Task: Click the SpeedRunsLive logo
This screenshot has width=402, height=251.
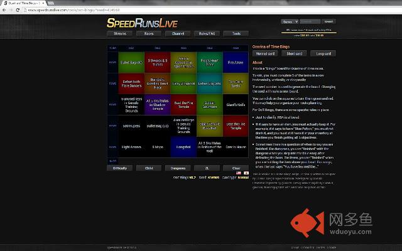Action: pos(143,23)
